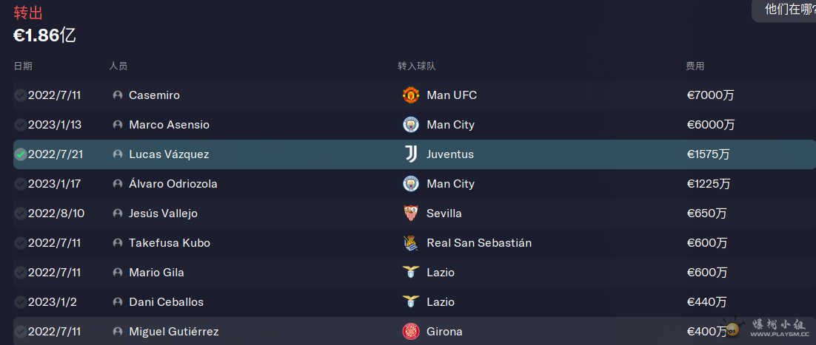Click Man City crest in Asensio row
This screenshot has width=816, height=345.
(x=411, y=125)
